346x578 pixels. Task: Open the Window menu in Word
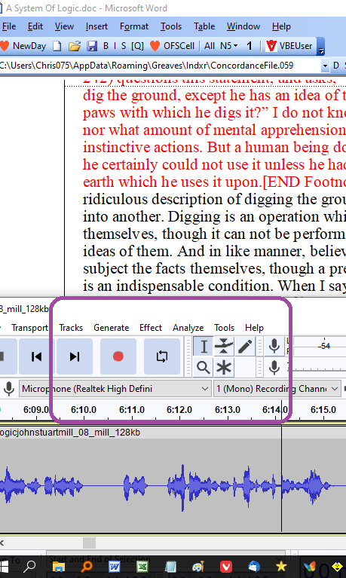click(243, 26)
